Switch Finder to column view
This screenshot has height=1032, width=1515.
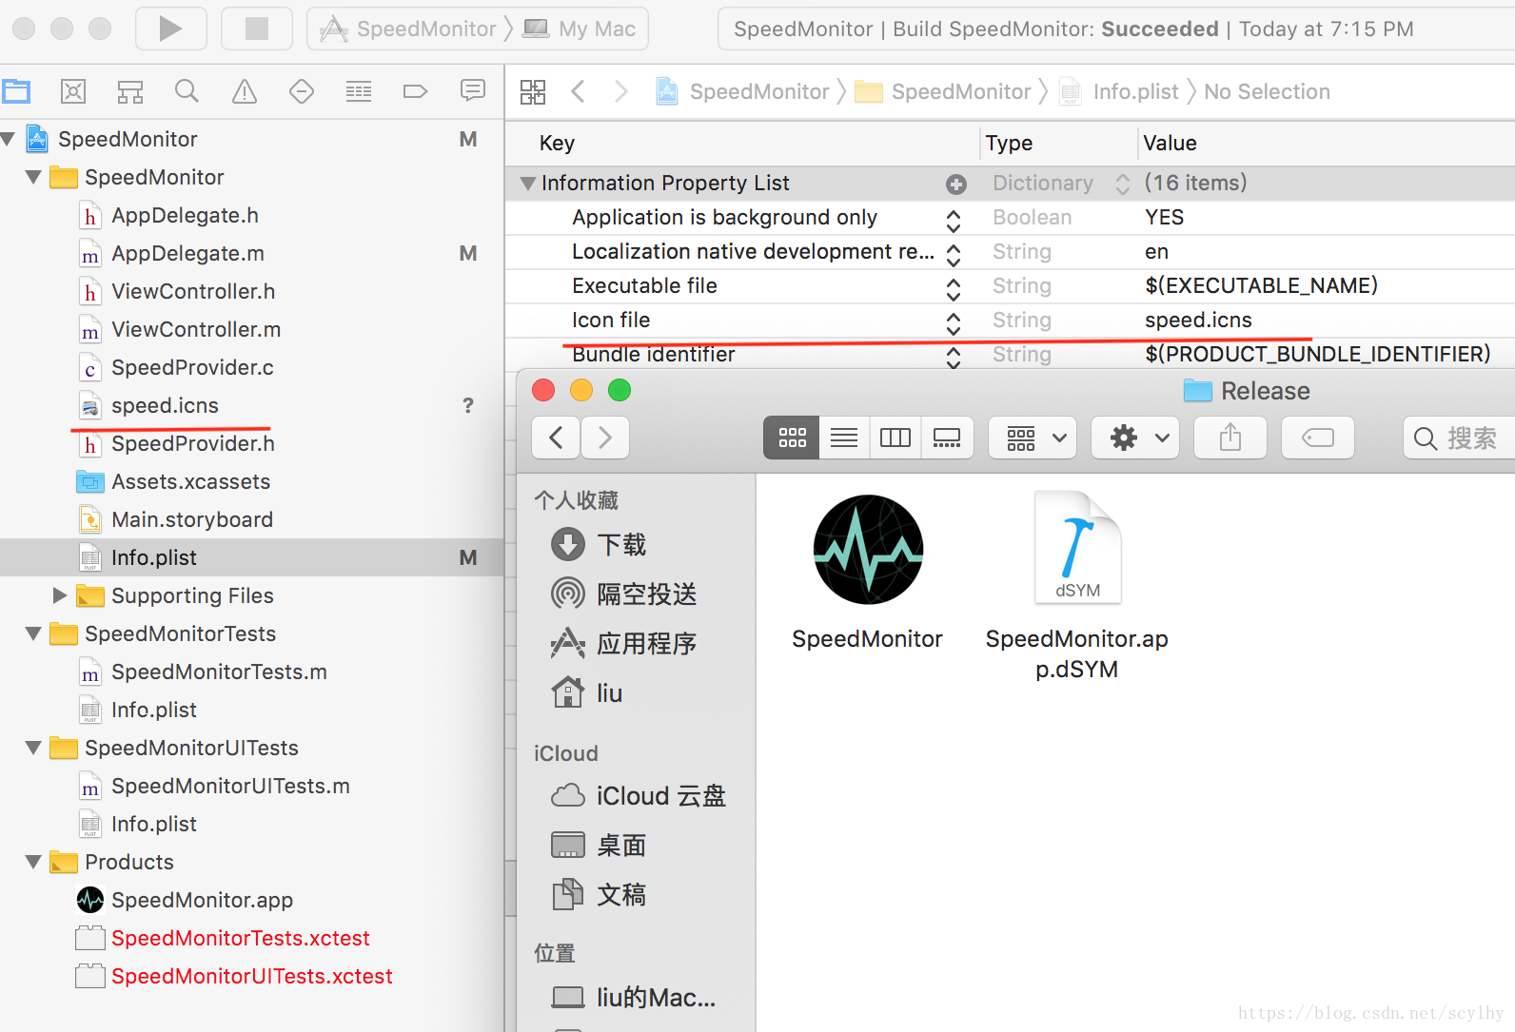[895, 438]
